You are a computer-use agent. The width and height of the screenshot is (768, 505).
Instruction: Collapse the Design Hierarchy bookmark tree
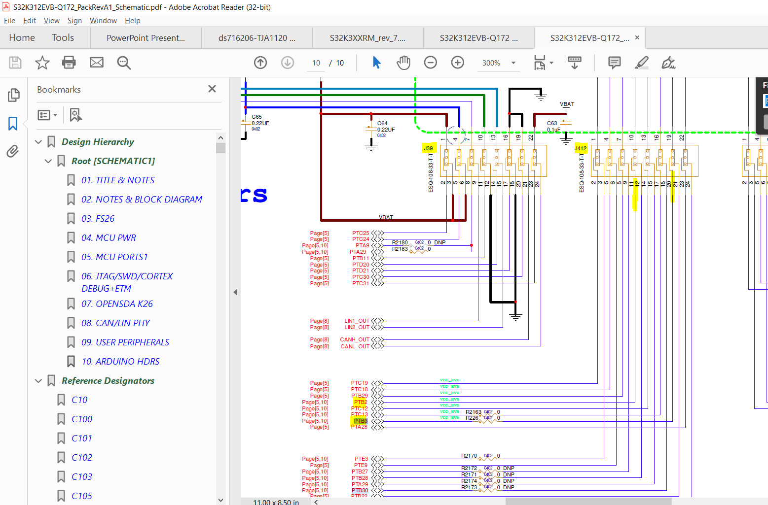[38, 141]
